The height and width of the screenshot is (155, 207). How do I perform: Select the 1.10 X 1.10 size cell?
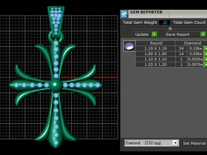point(155,59)
